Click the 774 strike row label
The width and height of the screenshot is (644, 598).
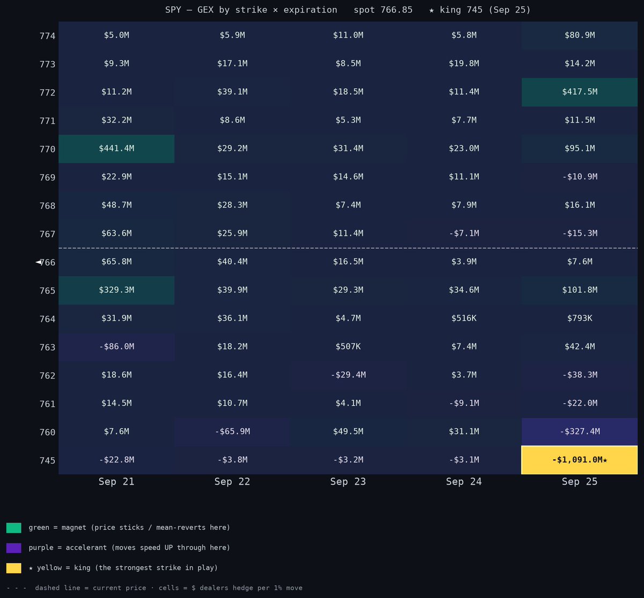point(47,37)
